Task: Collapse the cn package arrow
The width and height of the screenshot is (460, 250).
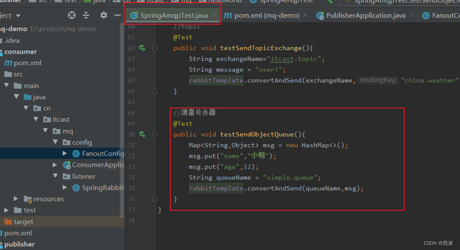Action: tap(26, 108)
